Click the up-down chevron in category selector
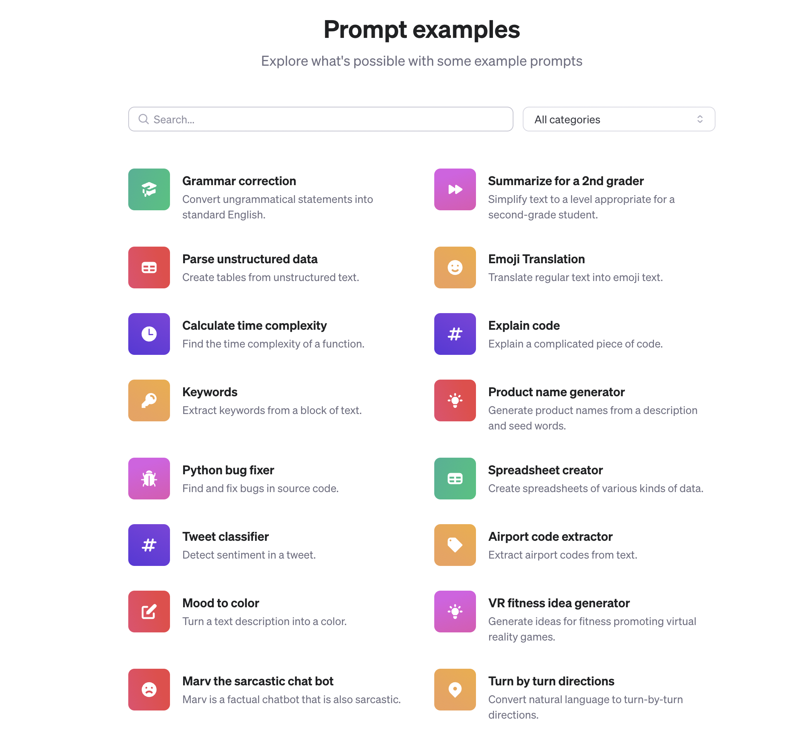 pyautogui.click(x=699, y=119)
